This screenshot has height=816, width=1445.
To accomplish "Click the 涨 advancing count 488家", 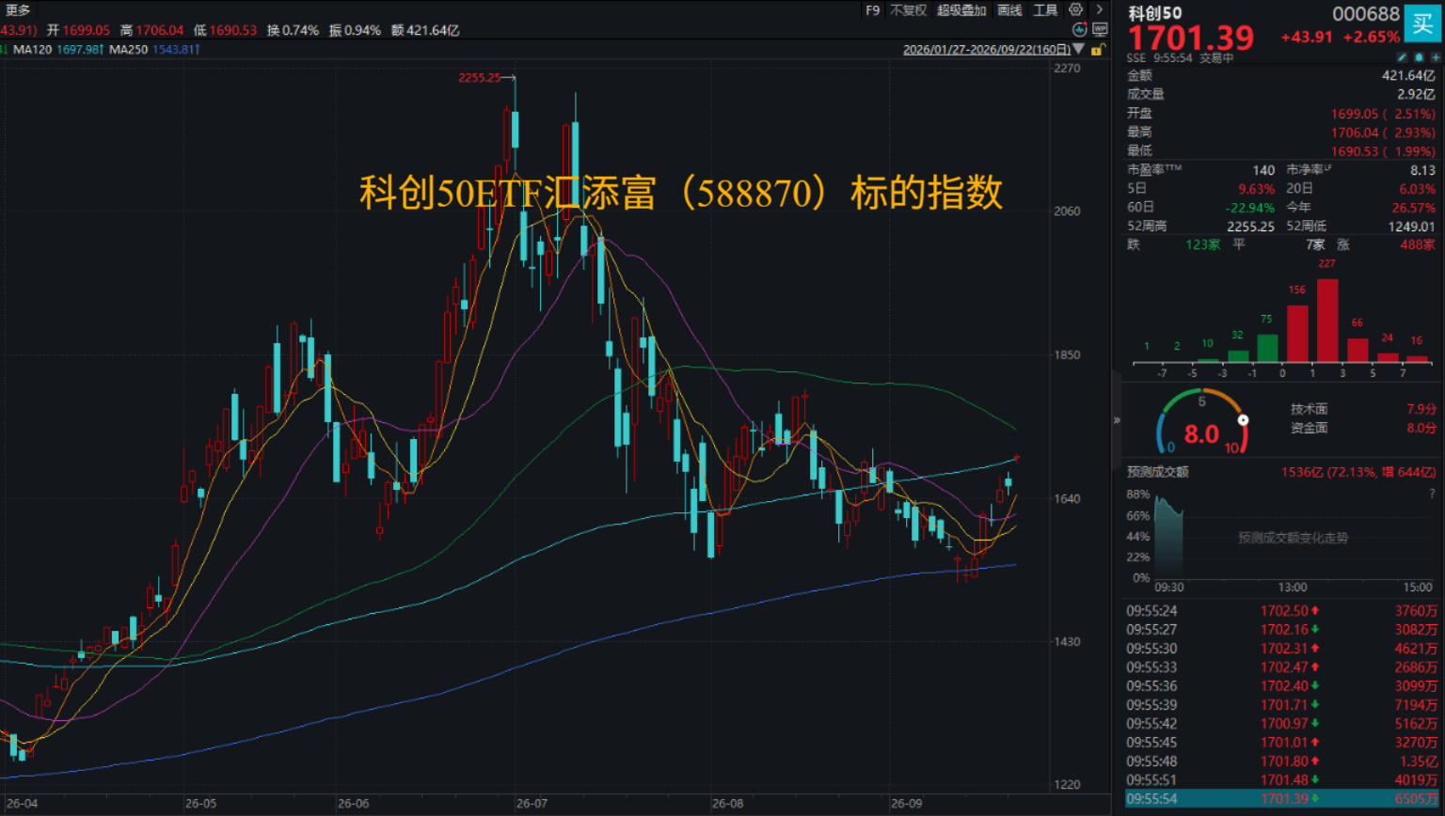I will [1419, 244].
